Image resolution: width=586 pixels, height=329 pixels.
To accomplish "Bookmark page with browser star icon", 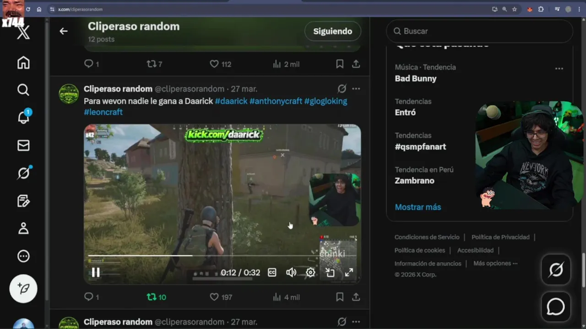I will point(515,9).
